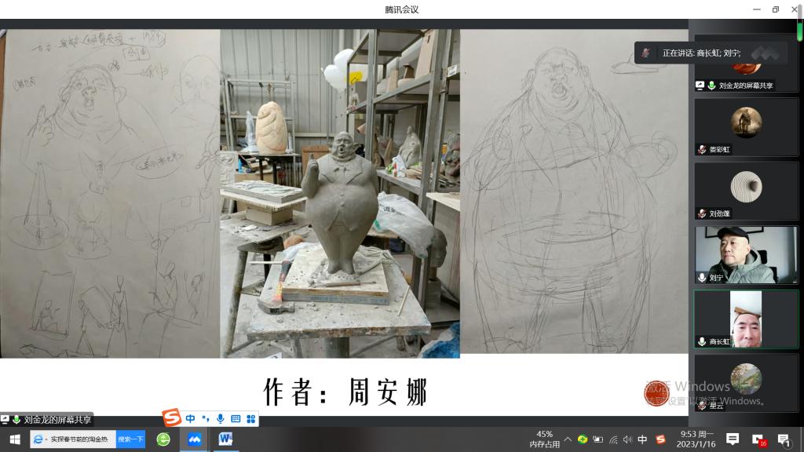Viewport: 804px width, 452px height.
Task: Open the Sogou toolbox grid icon
Action: [x=251, y=419]
